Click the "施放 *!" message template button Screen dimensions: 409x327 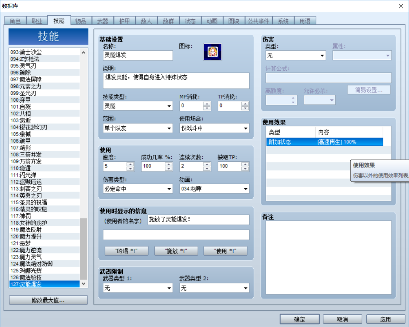tap(176, 251)
